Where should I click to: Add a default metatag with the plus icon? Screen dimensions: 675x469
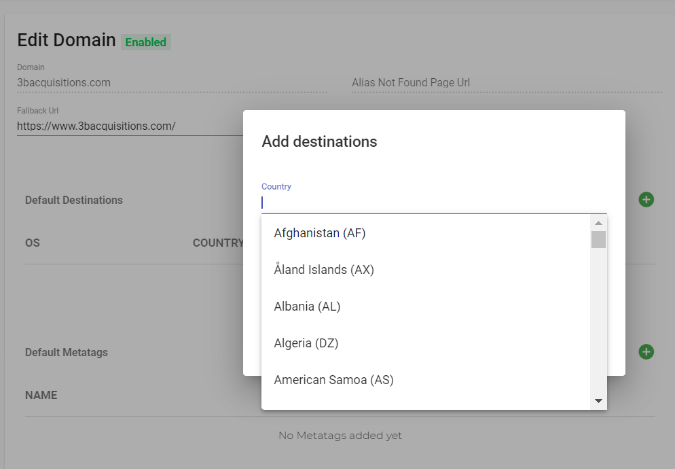(646, 352)
